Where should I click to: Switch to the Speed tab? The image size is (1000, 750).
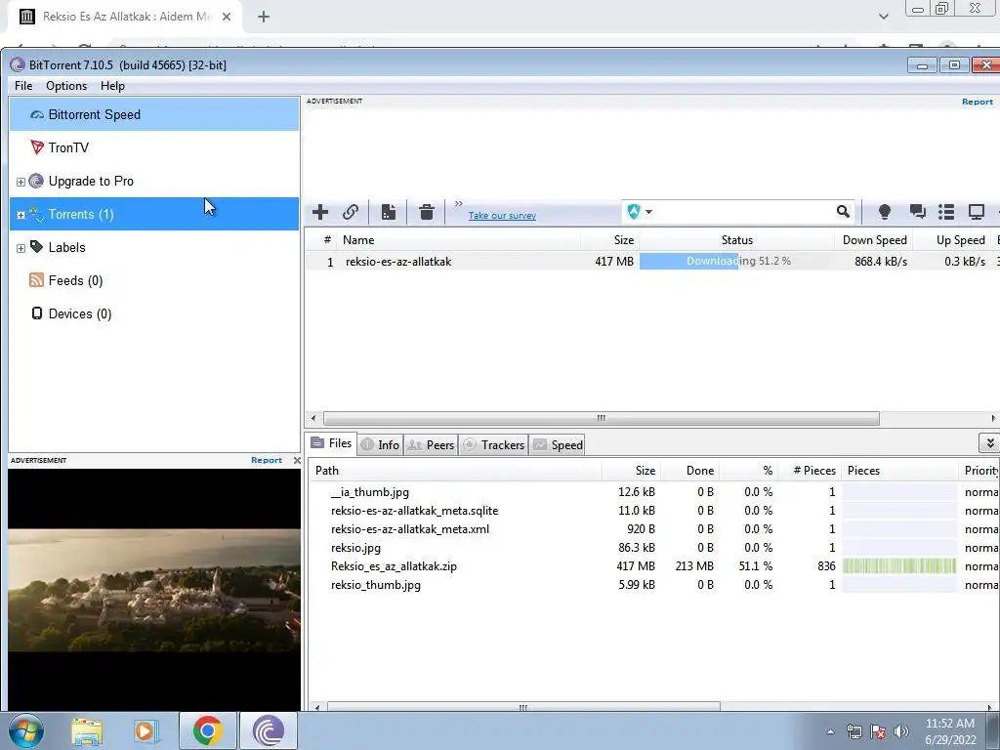[558, 445]
